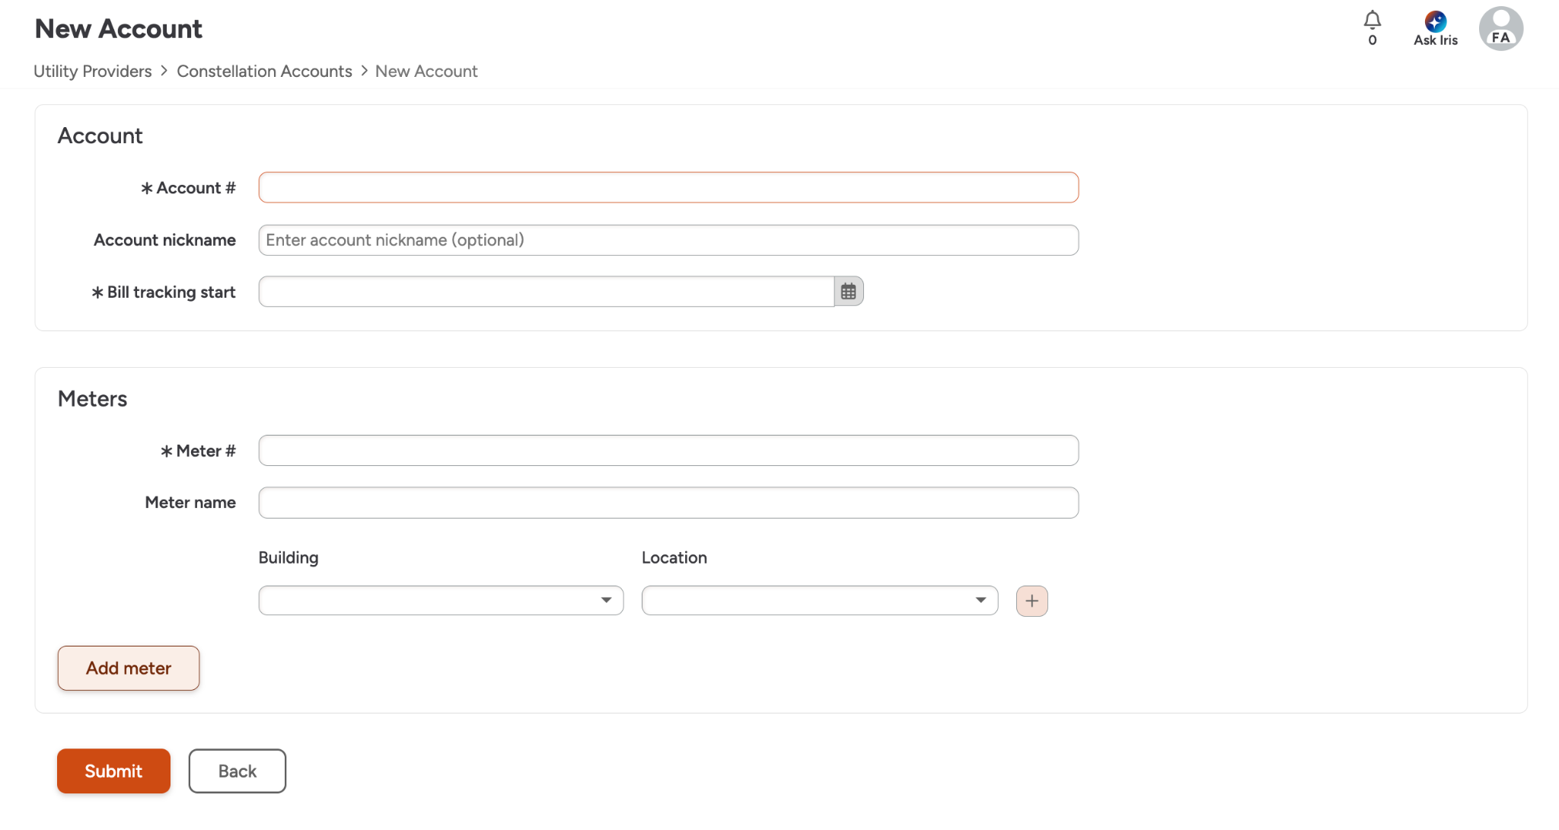Click the Meter name field
1559x830 pixels.
click(668, 503)
